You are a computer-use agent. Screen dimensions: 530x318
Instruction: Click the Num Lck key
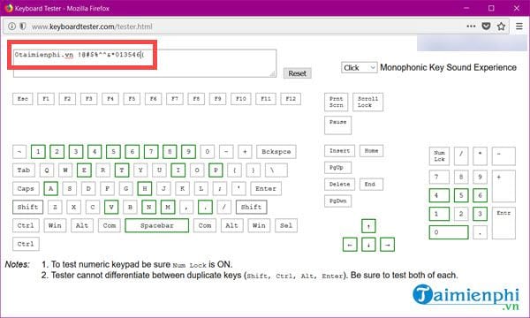click(x=439, y=156)
